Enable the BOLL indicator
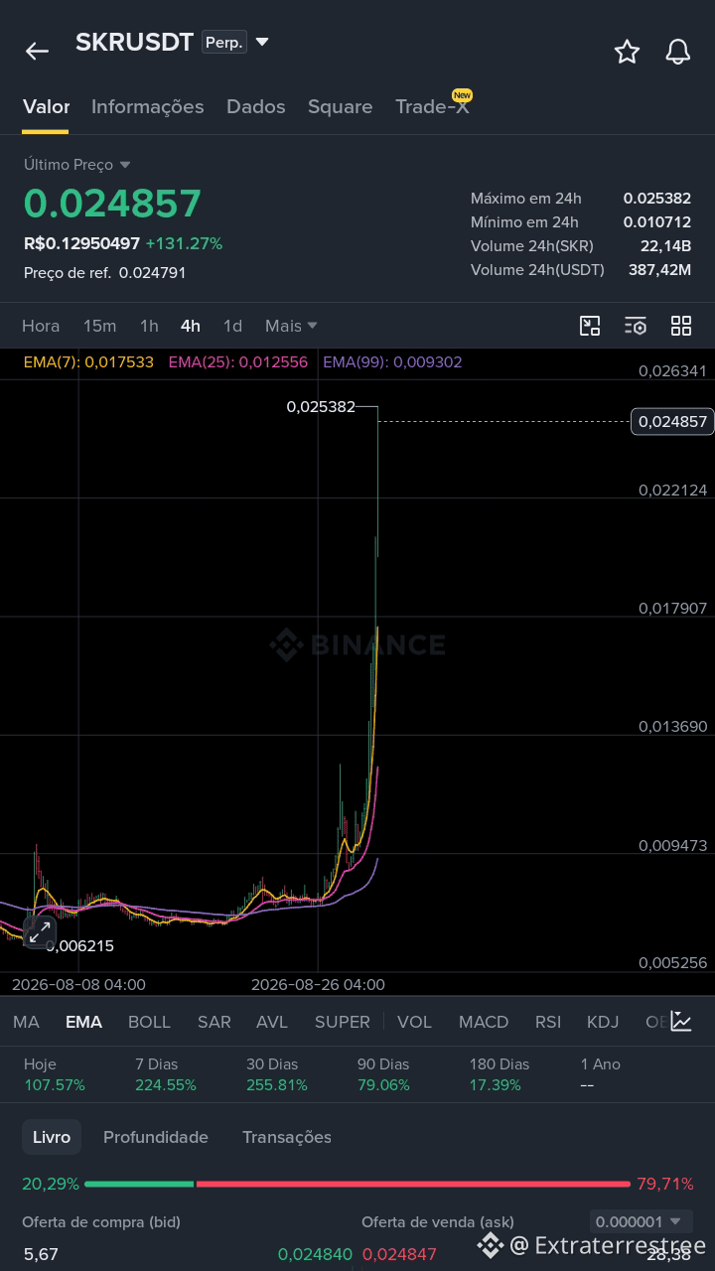 [149, 1022]
